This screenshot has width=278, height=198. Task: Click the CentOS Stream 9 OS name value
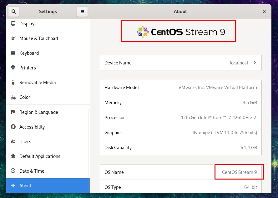(239, 172)
